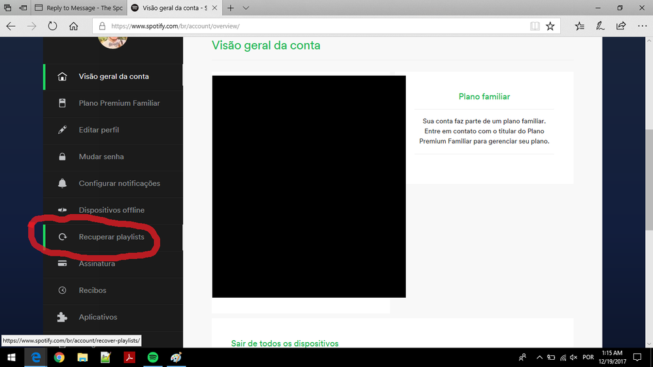Open the Action Center notifications icon

[x=637, y=357]
